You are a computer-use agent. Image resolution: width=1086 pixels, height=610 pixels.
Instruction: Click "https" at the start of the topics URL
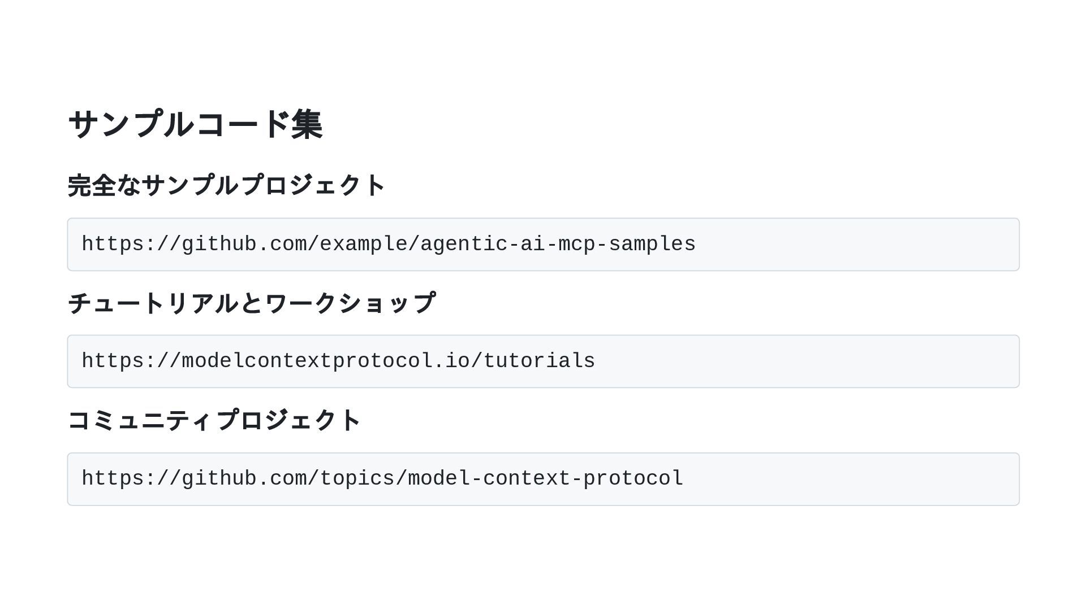[113, 479]
